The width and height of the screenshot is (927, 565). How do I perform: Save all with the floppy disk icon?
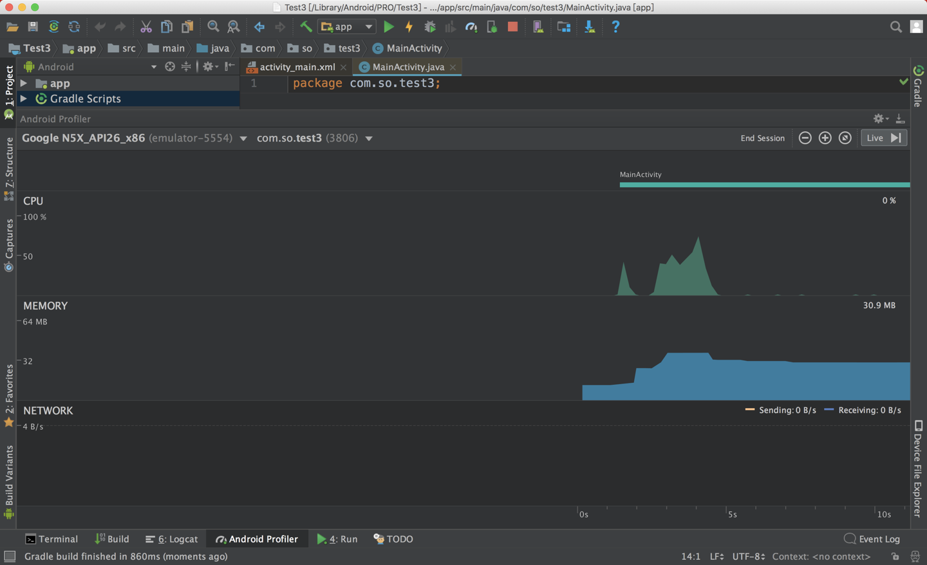pos(33,27)
